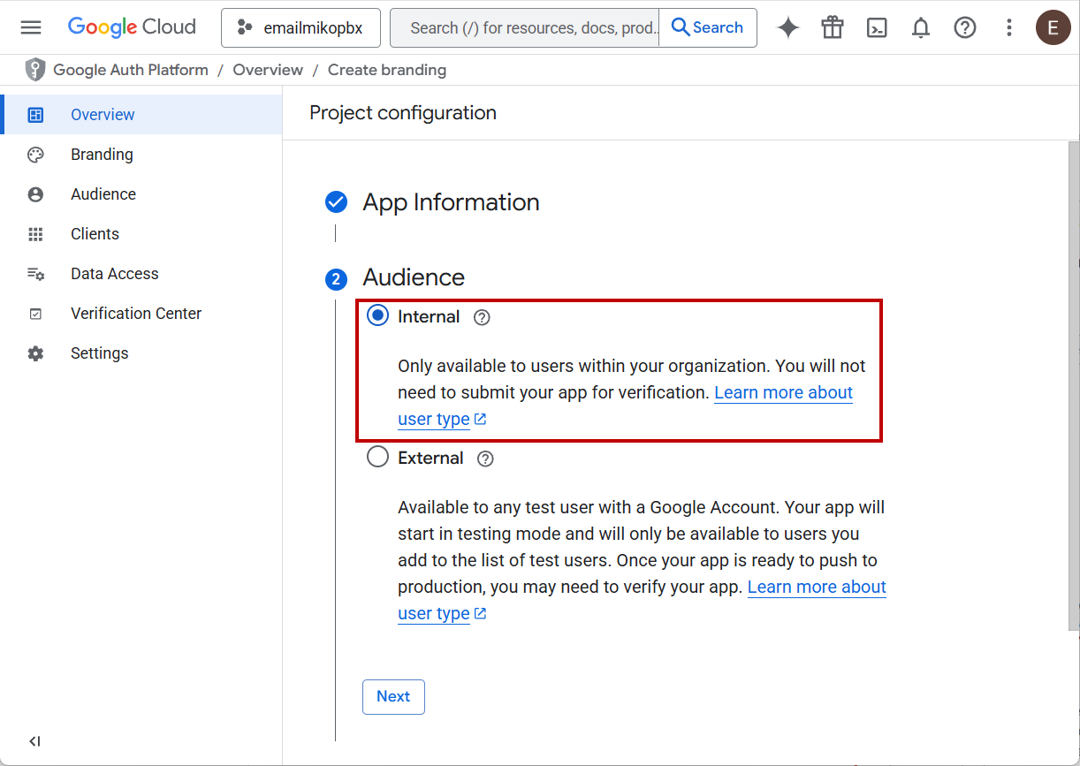Click the Next button
Screen dimensions: 1080x766
[393, 696]
